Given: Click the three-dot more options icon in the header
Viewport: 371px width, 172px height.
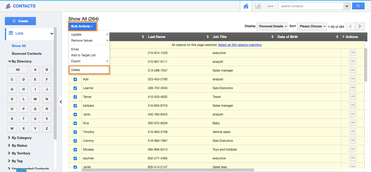Looking at the screenshot, I should [x=270, y=6].
